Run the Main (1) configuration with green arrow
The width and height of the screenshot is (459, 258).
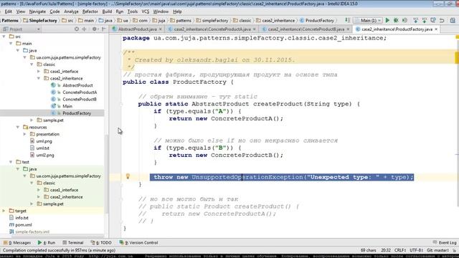coord(387,20)
